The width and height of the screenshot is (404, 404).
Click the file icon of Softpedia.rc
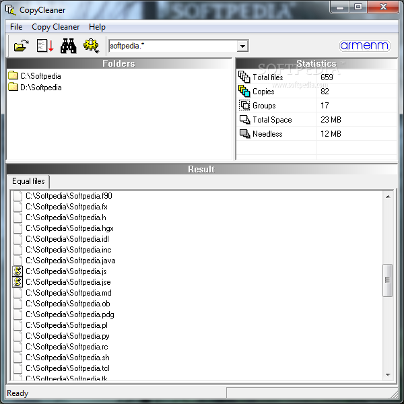18,347
